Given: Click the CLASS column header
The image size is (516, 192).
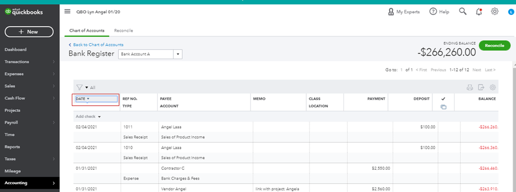Looking at the screenshot, I should [x=315, y=99].
